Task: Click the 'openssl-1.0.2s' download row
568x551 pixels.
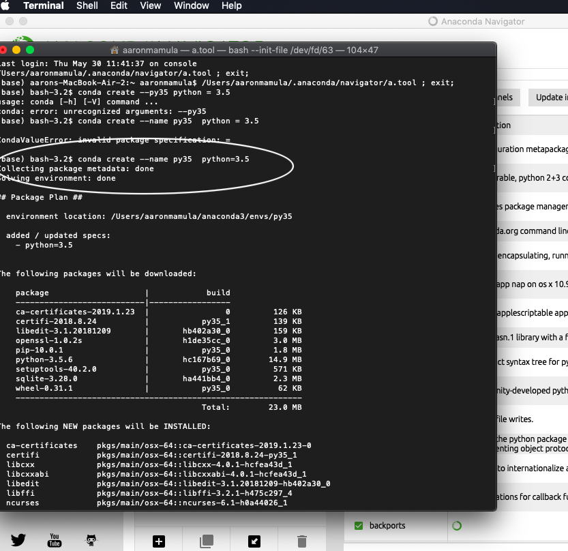Action: point(159,340)
